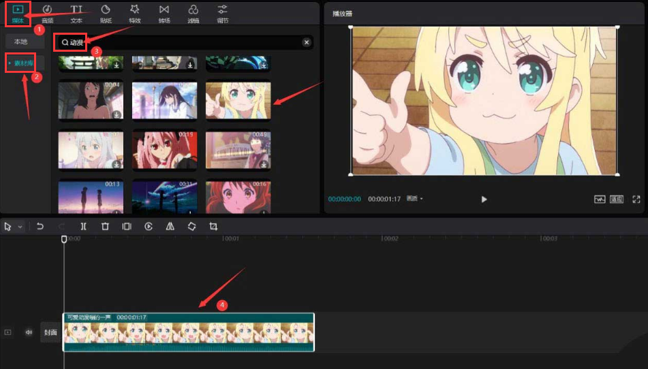Screen dimensions: 648x369
Task: Open the 转场 transitions tab
Action: coord(164,14)
